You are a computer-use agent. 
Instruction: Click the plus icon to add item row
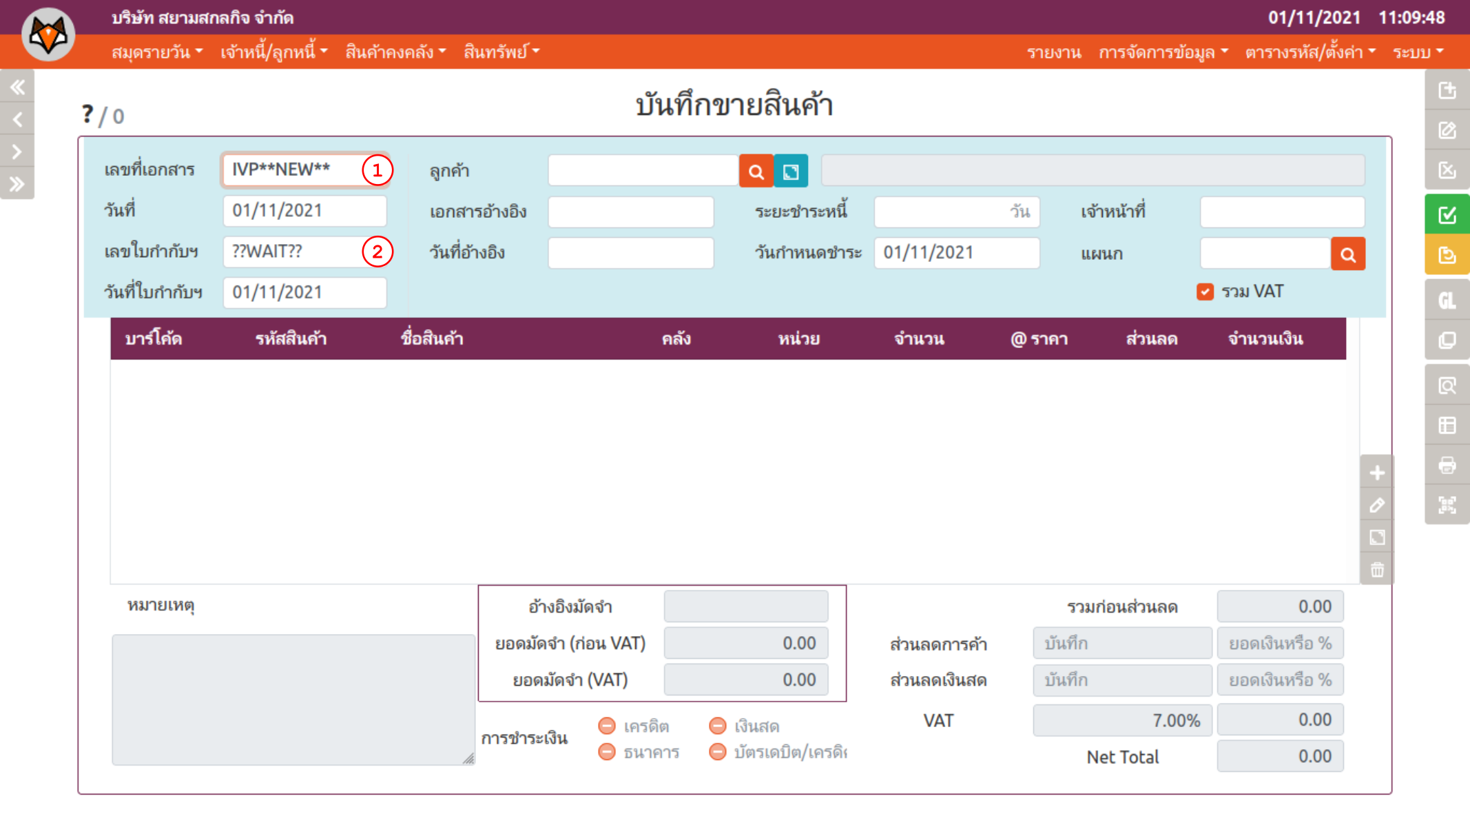pyautogui.click(x=1377, y=473)
